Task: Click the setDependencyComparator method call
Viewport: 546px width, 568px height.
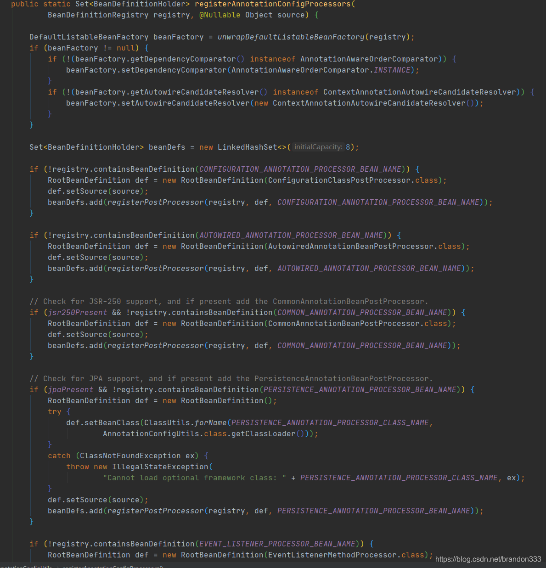Action: pos(174,70)
